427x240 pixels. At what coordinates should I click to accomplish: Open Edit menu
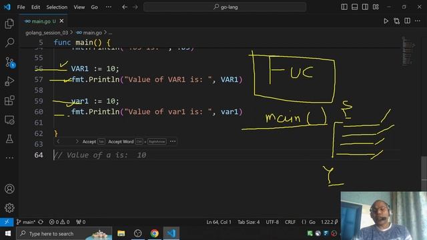tap(35, 7)
